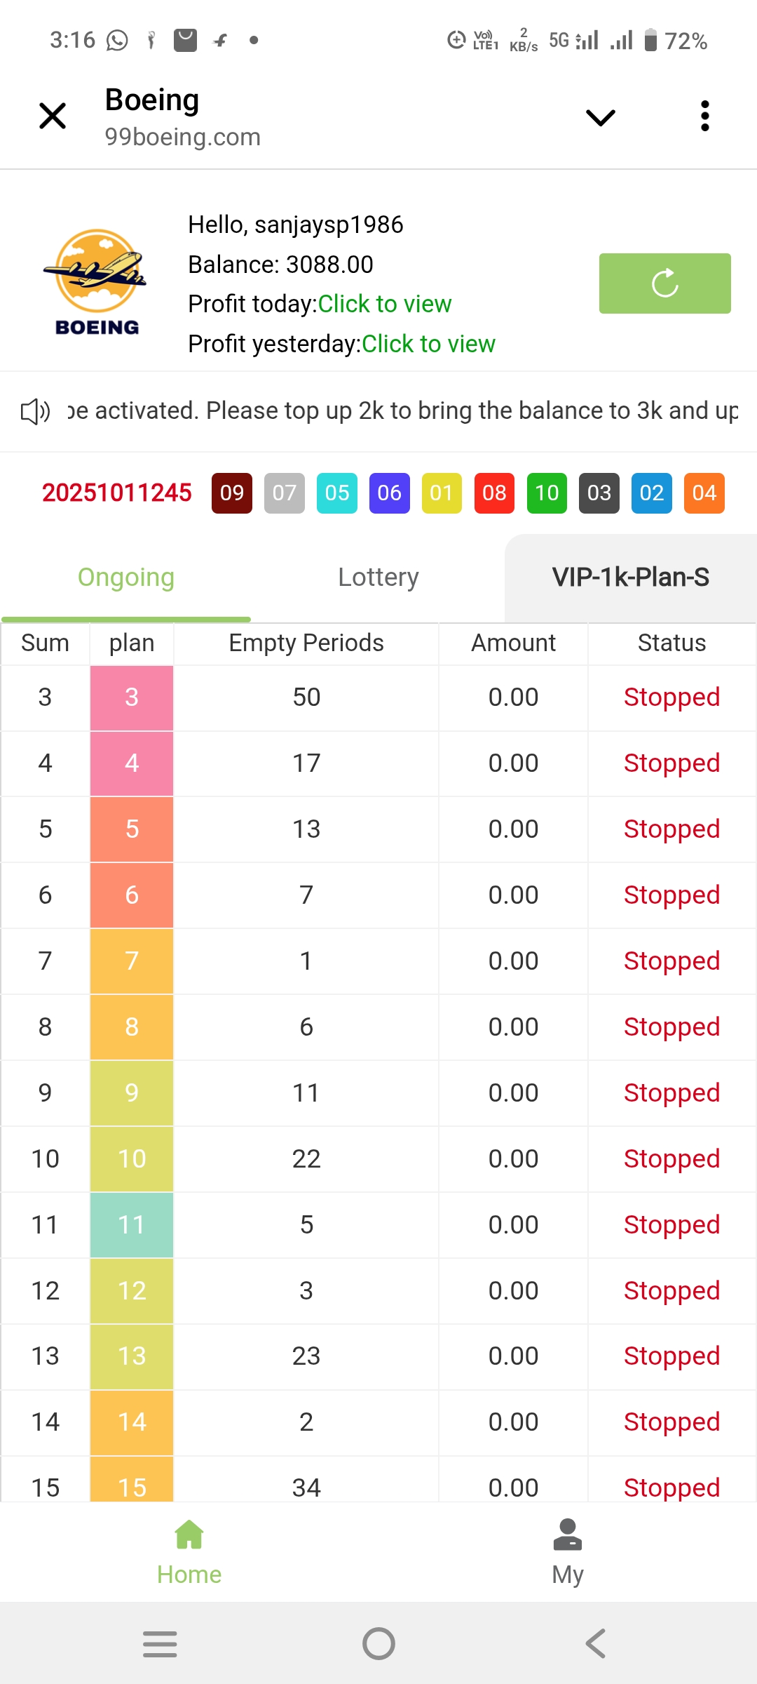Image resolution: width=757 pixels, height=1684 pixels.
Task: Open the three-dot overflow menu
Action: pos(704,116)
